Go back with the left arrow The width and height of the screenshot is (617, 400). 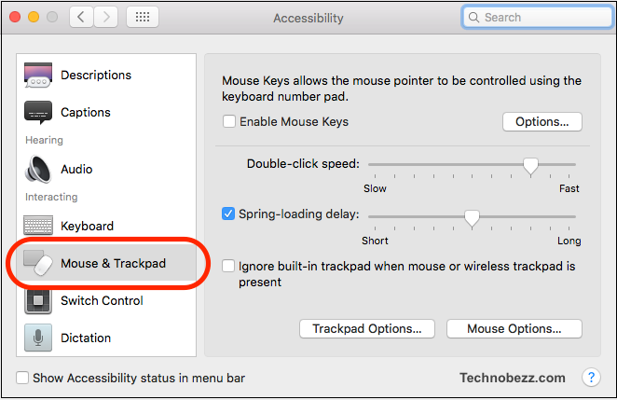(x=81, y=17)
